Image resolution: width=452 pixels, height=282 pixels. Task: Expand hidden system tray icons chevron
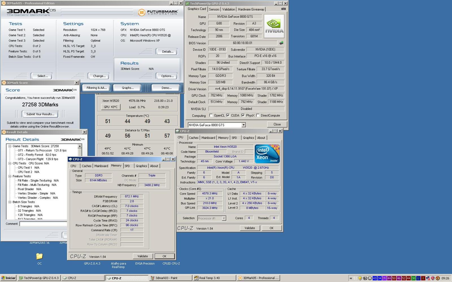351,278
